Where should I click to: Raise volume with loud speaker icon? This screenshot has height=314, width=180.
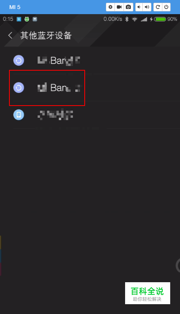coord(147,7)
